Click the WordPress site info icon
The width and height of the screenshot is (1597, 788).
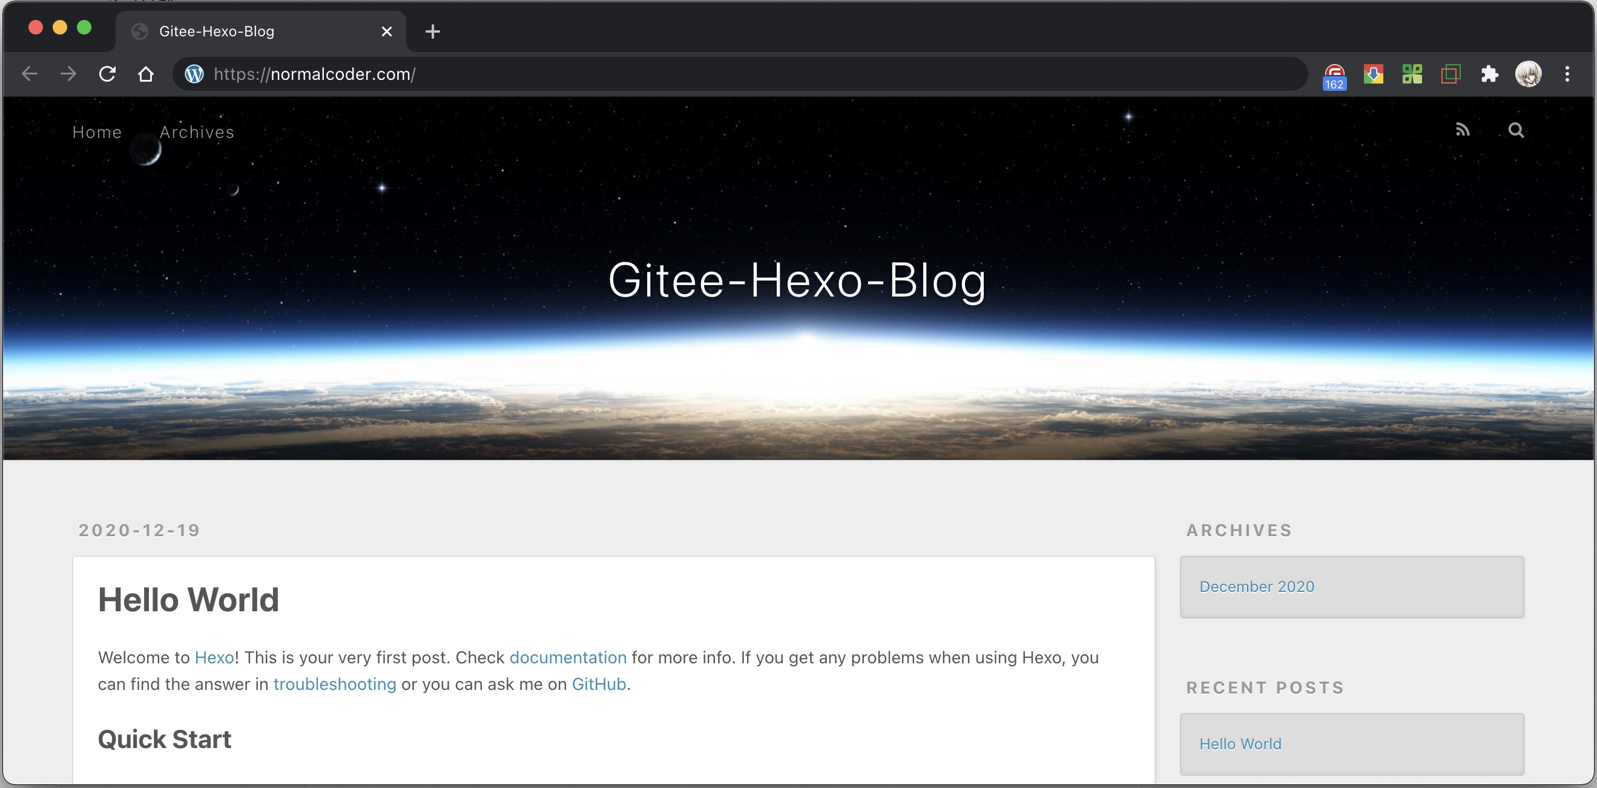194,74
